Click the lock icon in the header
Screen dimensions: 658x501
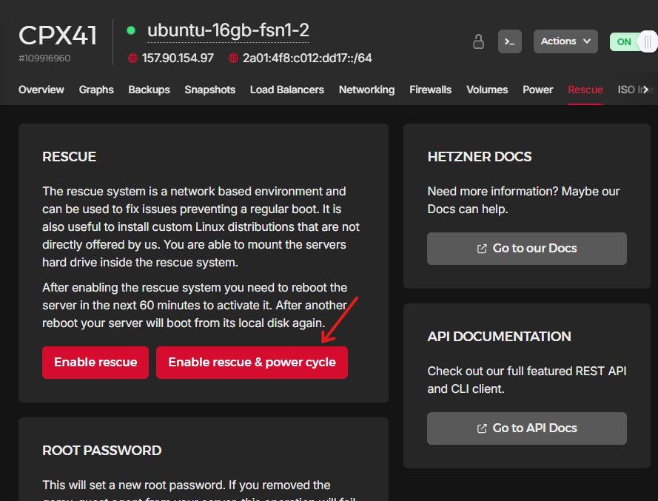click(x=479, y=41)
